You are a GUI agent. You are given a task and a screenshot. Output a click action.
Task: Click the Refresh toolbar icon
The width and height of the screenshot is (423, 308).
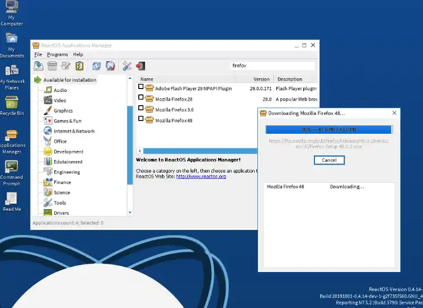(x=96, y=66)
